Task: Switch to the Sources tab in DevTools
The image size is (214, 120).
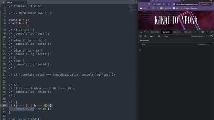Action: point(177,32)
